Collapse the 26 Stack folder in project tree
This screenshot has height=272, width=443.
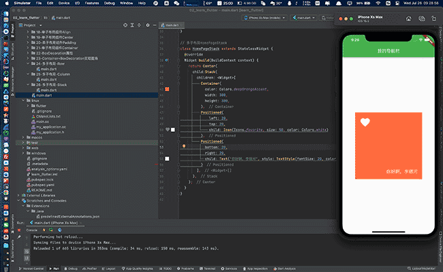(28, 85)
